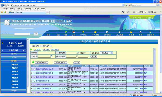
Task: Select radio button for ZKHCXSHT-080904-2
Action: [35, 69]
